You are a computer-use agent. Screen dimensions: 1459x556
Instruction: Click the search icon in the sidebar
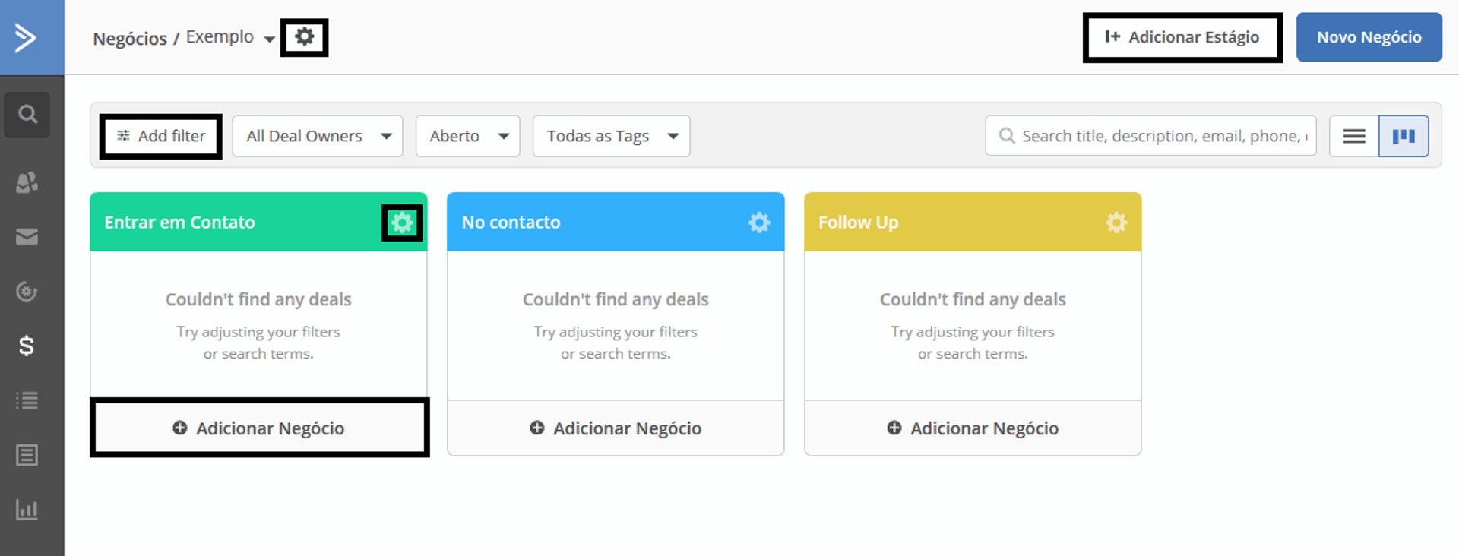[27, 115]
